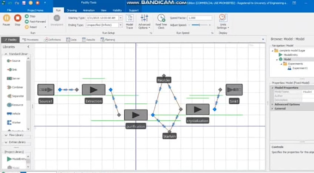
Task: Switch to the Animation ribbon tab
Action: pos(89,10)
